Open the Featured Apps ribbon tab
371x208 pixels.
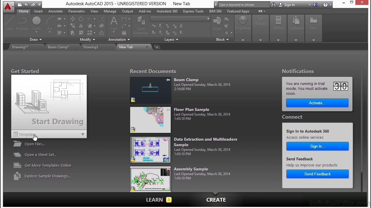238,11
